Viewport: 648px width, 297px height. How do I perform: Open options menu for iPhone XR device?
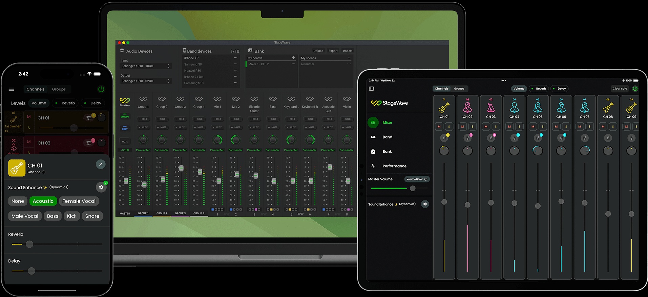[235, 58]
